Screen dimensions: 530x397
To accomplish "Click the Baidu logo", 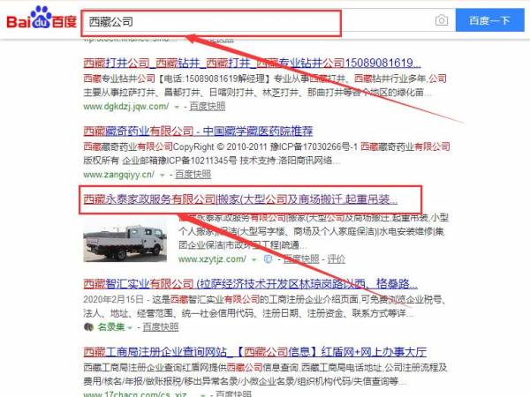I will click(x=42, y=19).
